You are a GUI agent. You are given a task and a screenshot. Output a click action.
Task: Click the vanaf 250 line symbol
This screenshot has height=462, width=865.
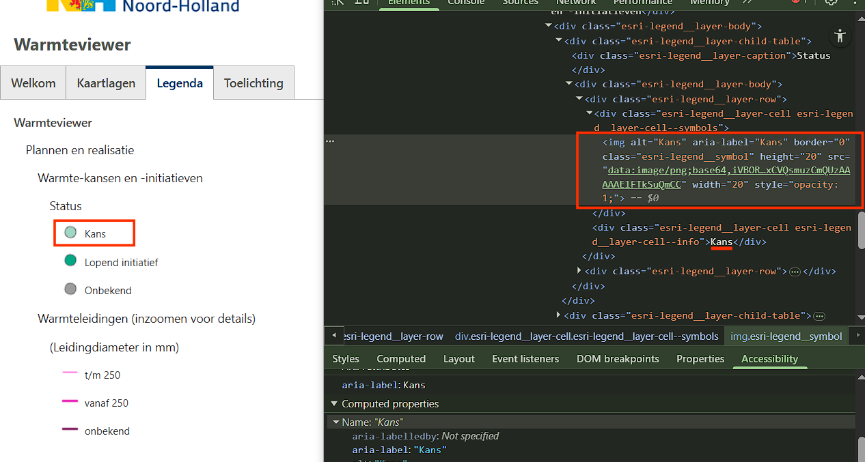70,402
